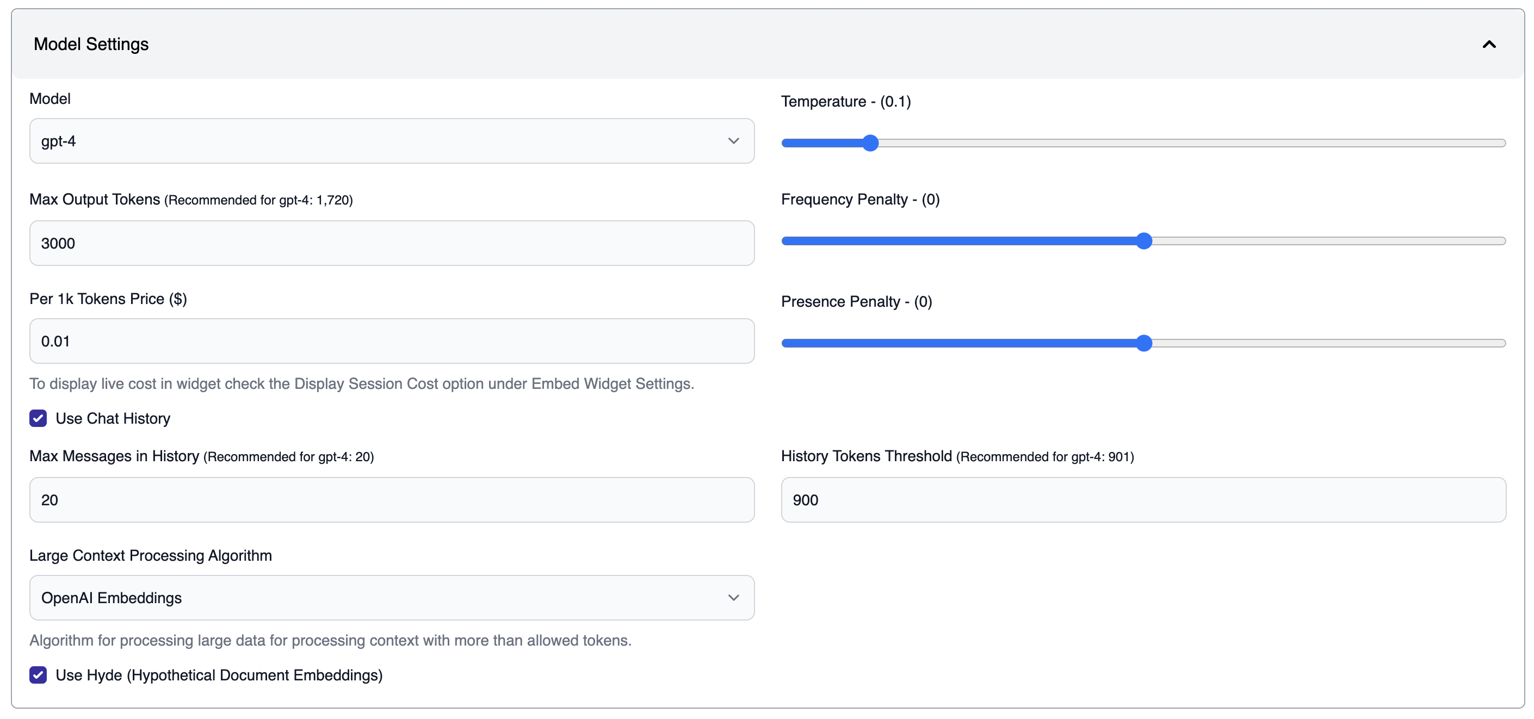This screenshot has width=1534, height=719.
Task: Click the Temperature slider handle
Action: pyautogui.click(x=870, y=143)
